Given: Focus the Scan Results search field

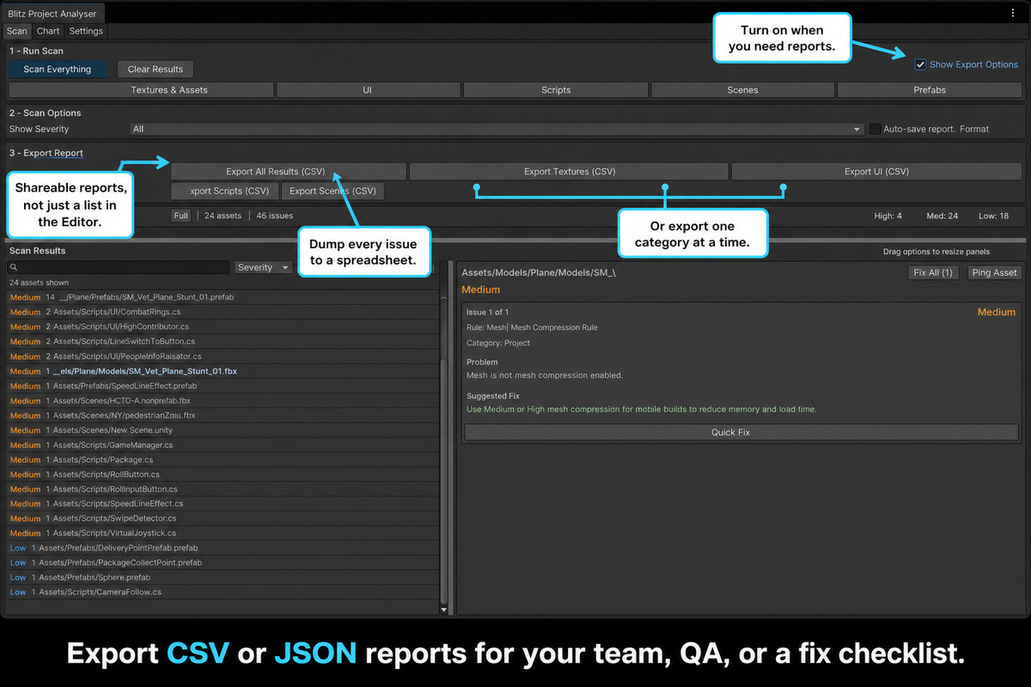Looking at the screenshot, I should (119, 267).
